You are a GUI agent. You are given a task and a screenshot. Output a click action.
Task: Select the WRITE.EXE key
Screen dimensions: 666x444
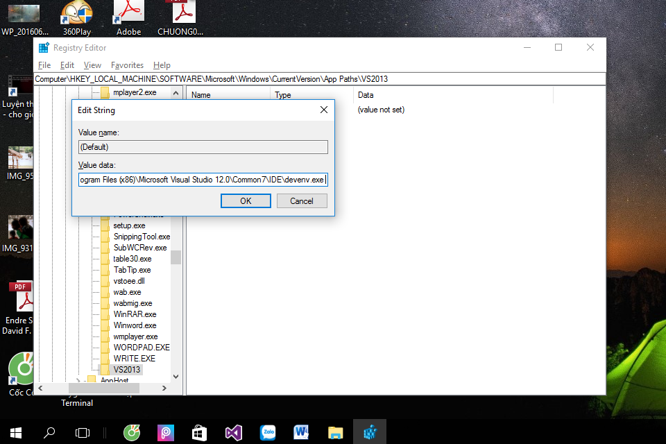click(134, 359)
